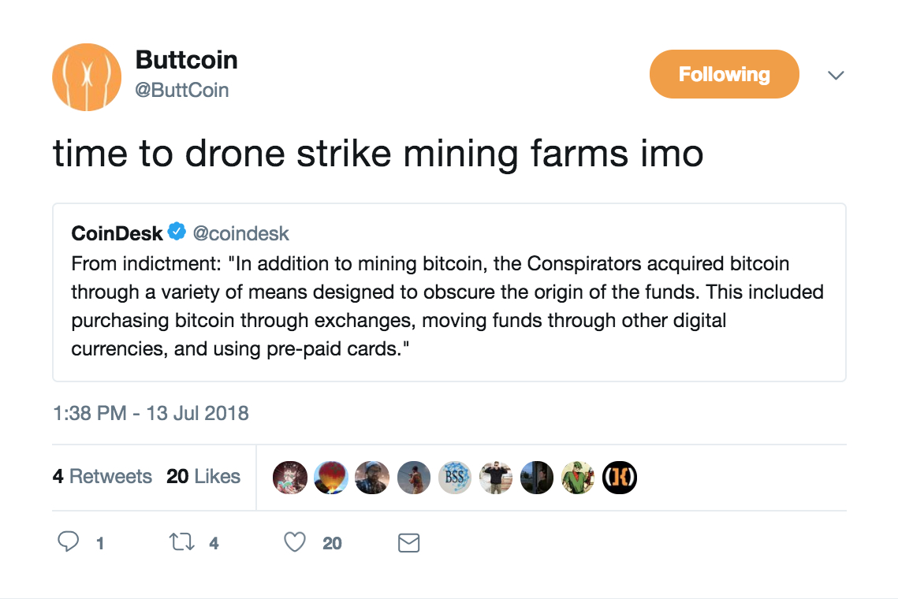
Task: Toggle the orange Following button
Action: pos(724,75)
